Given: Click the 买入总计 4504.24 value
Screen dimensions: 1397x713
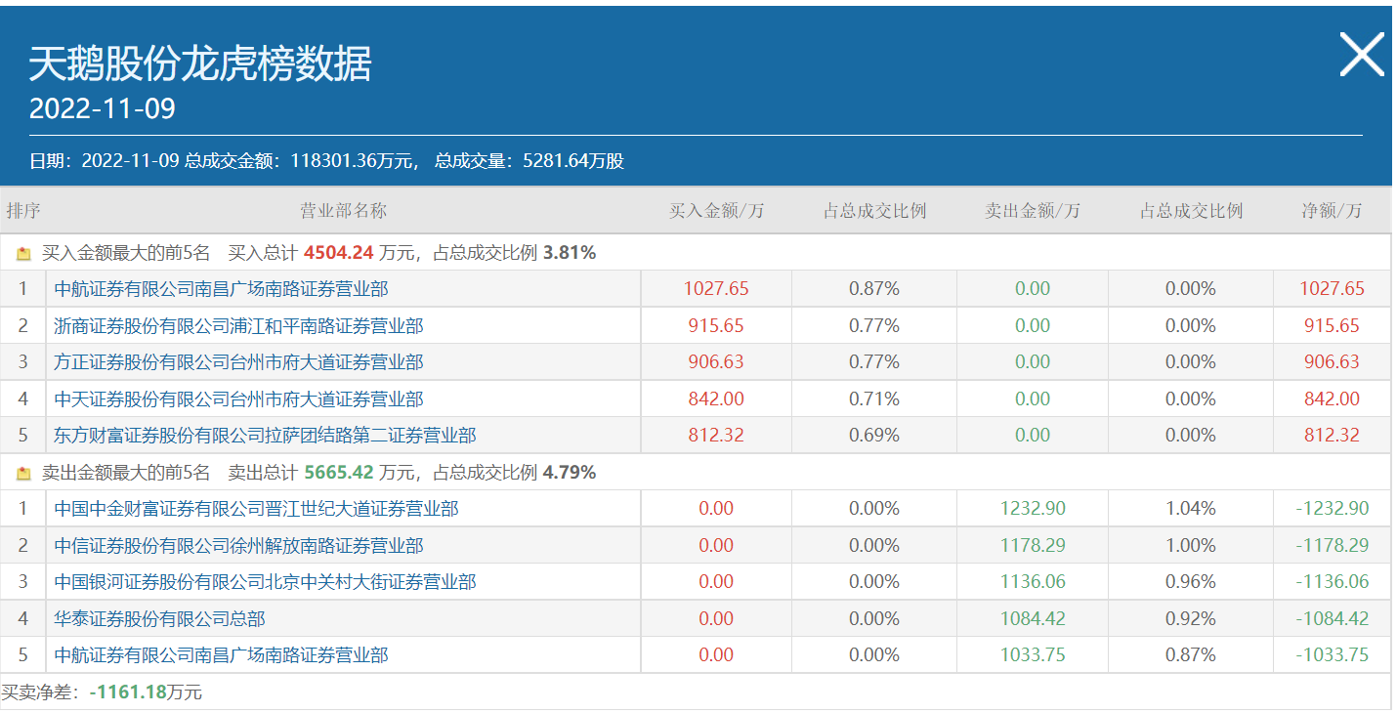Looking at the screenshot, I should coord(338,253).
